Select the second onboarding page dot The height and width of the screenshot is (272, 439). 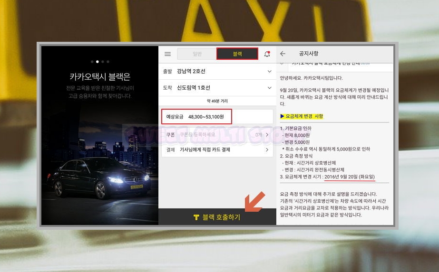(x=98, y=62)
